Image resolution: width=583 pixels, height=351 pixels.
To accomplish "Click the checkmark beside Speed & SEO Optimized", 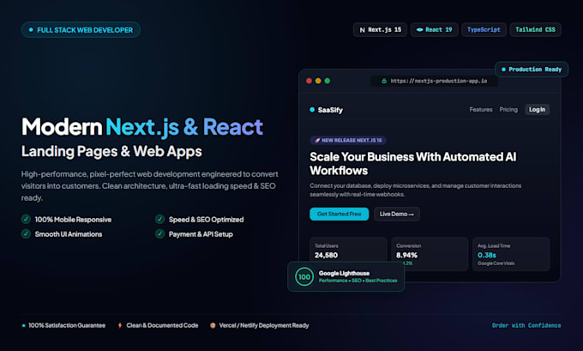I will tap(159, 219).
